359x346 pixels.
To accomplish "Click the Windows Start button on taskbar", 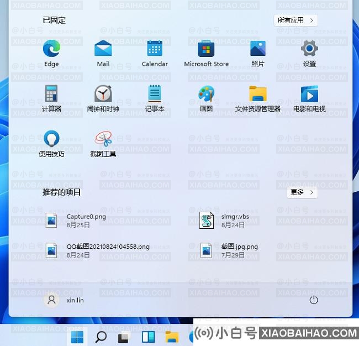I will click(x=77, y=337).
